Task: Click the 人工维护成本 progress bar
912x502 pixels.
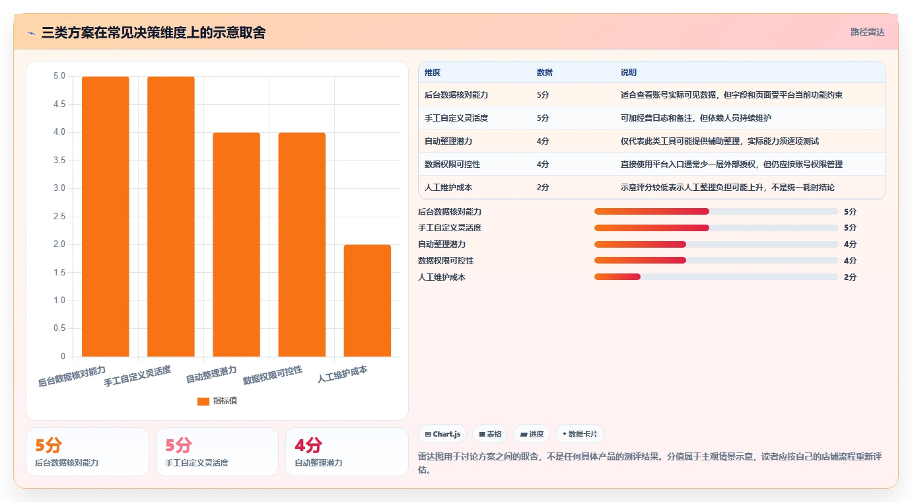Action: click(717, 277)
